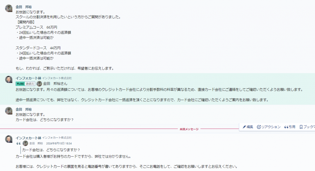The width and height of the screenshot is (315, 171).
Task: Open インフォカート林 avatar on highlighted reply
Action: tap(9, 80)
